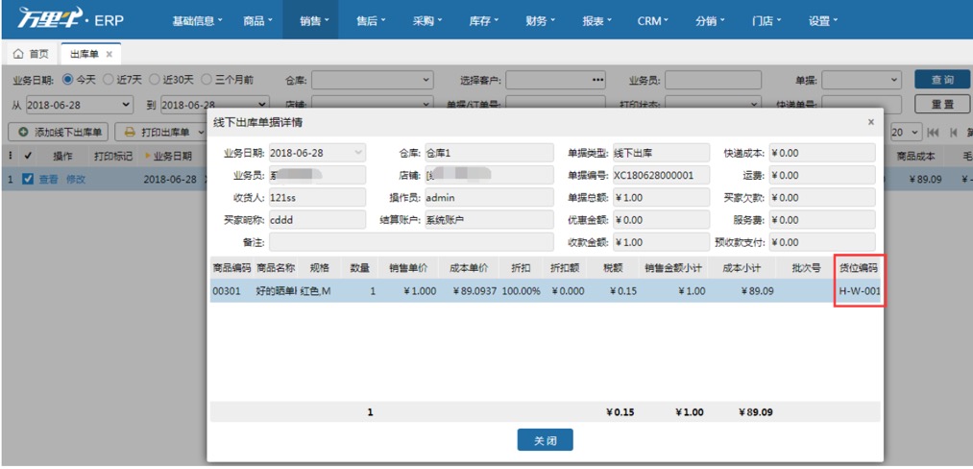Expand the 打印出库单 dropdown arrow
Screen dimensions: 973x469
click(x=201, y=133)
